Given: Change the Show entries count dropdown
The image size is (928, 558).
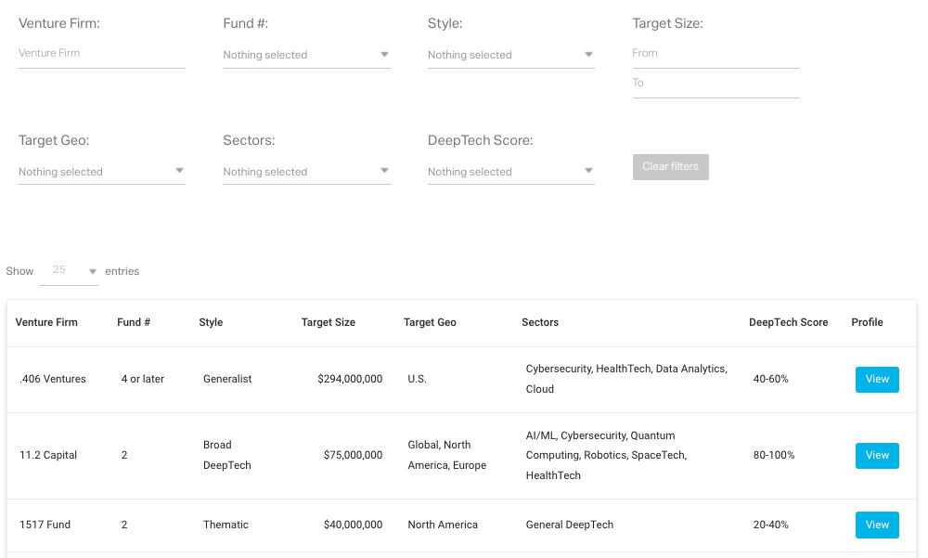Looking at the screenshot, I should pos(69,271).
